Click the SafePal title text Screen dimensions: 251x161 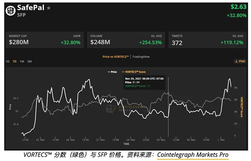(x=30, y=7)
